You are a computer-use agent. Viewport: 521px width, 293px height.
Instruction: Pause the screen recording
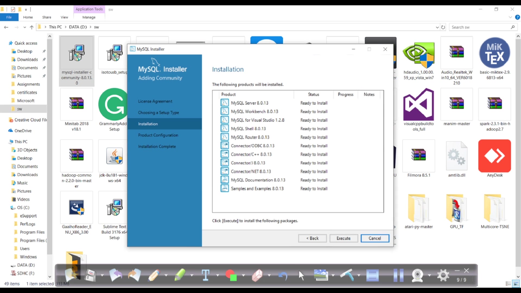(x=399, y=275)
